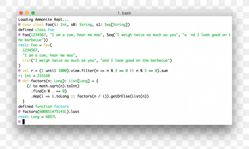Click the indented number 1234567 in the output

(x=31, y=50)
